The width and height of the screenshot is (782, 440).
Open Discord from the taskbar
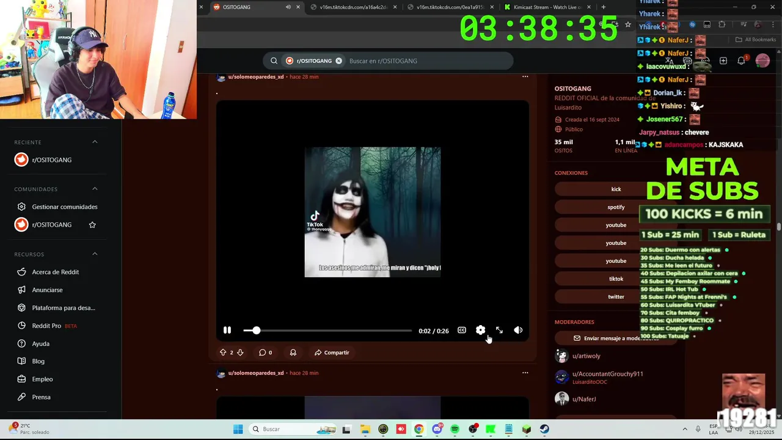pos(437,429)
